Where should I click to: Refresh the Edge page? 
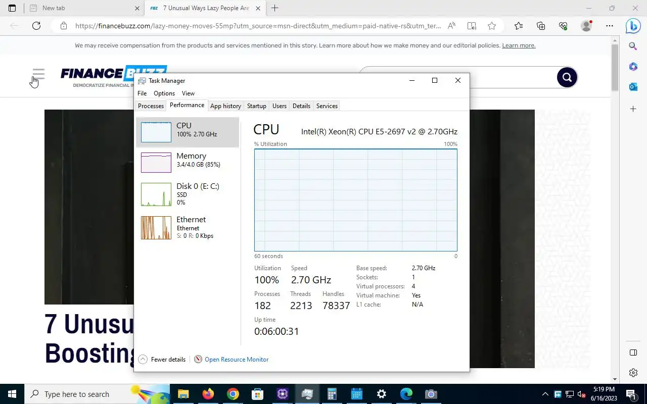(36, 26)
